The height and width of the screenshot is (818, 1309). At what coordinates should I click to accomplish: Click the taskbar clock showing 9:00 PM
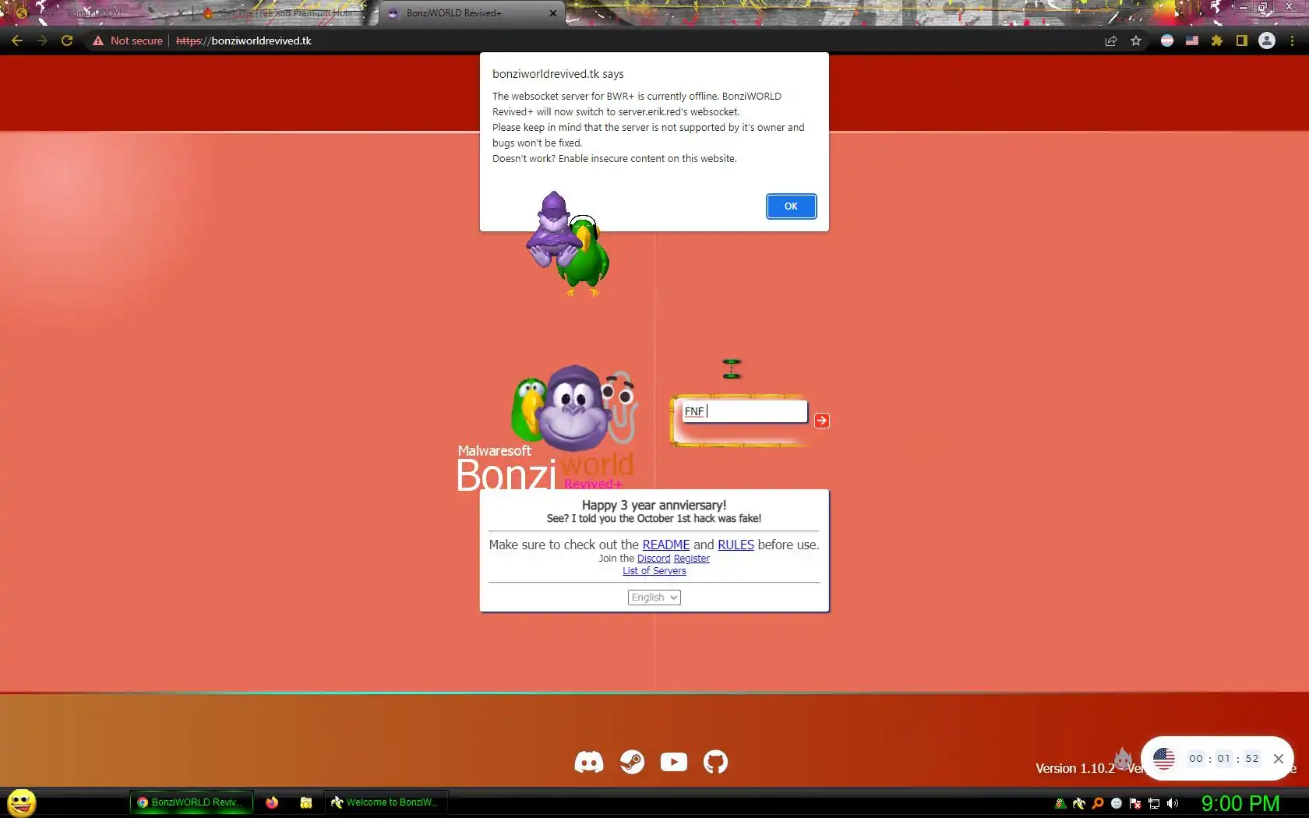click(1240, 803)
